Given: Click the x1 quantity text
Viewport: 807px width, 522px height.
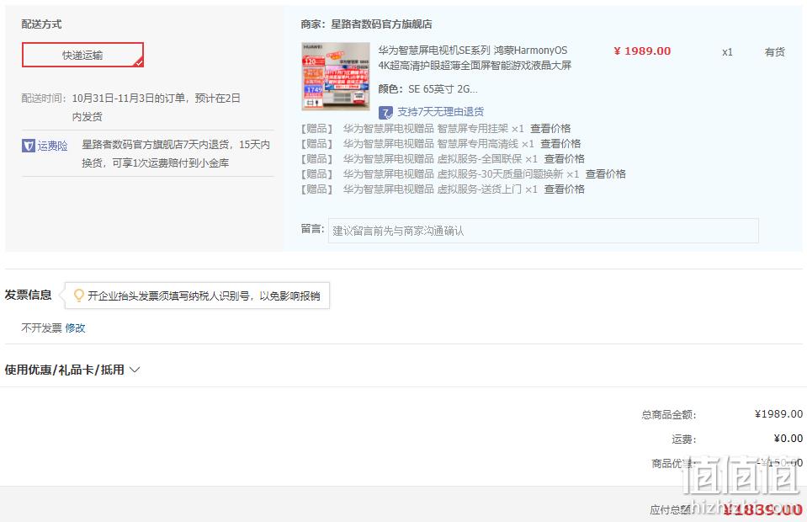Looking at the screenshot, I should 727,52.
